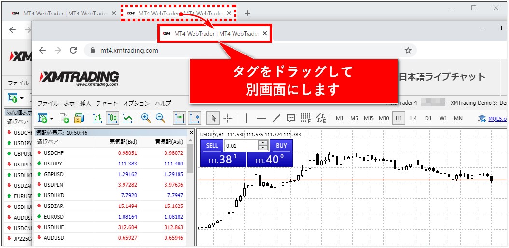509x248 pixels.
Task: Click the new order document icon
Action: tap(64, 118)
